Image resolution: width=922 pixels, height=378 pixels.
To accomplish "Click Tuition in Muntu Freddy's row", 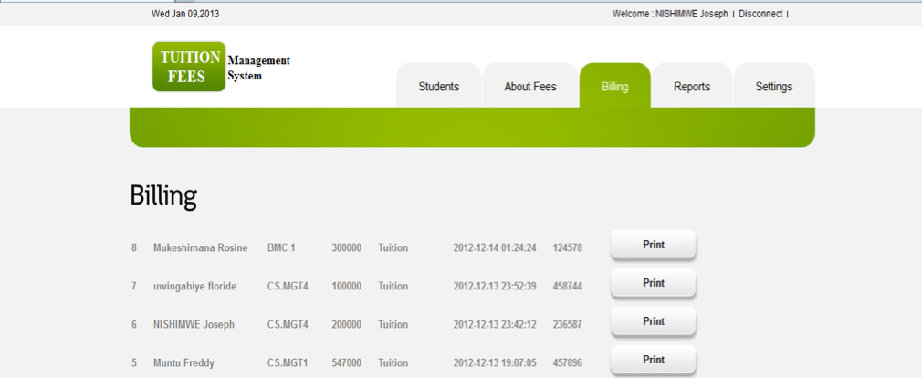I will 393,362.
